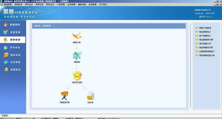Click the 会员管理 sidebar icon

point(6,62)
